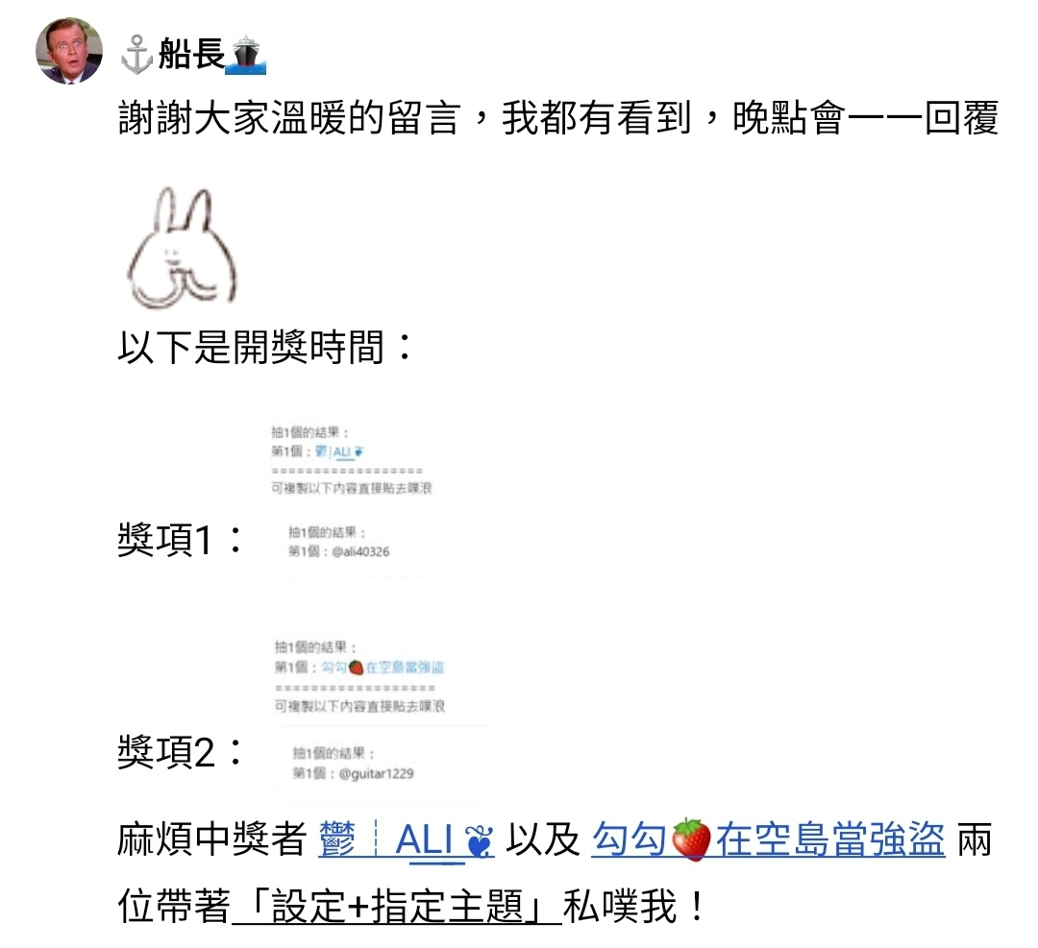
Task: Click the 謝謝大家溫暖的留言 opening line
Action: coord(289,118)
